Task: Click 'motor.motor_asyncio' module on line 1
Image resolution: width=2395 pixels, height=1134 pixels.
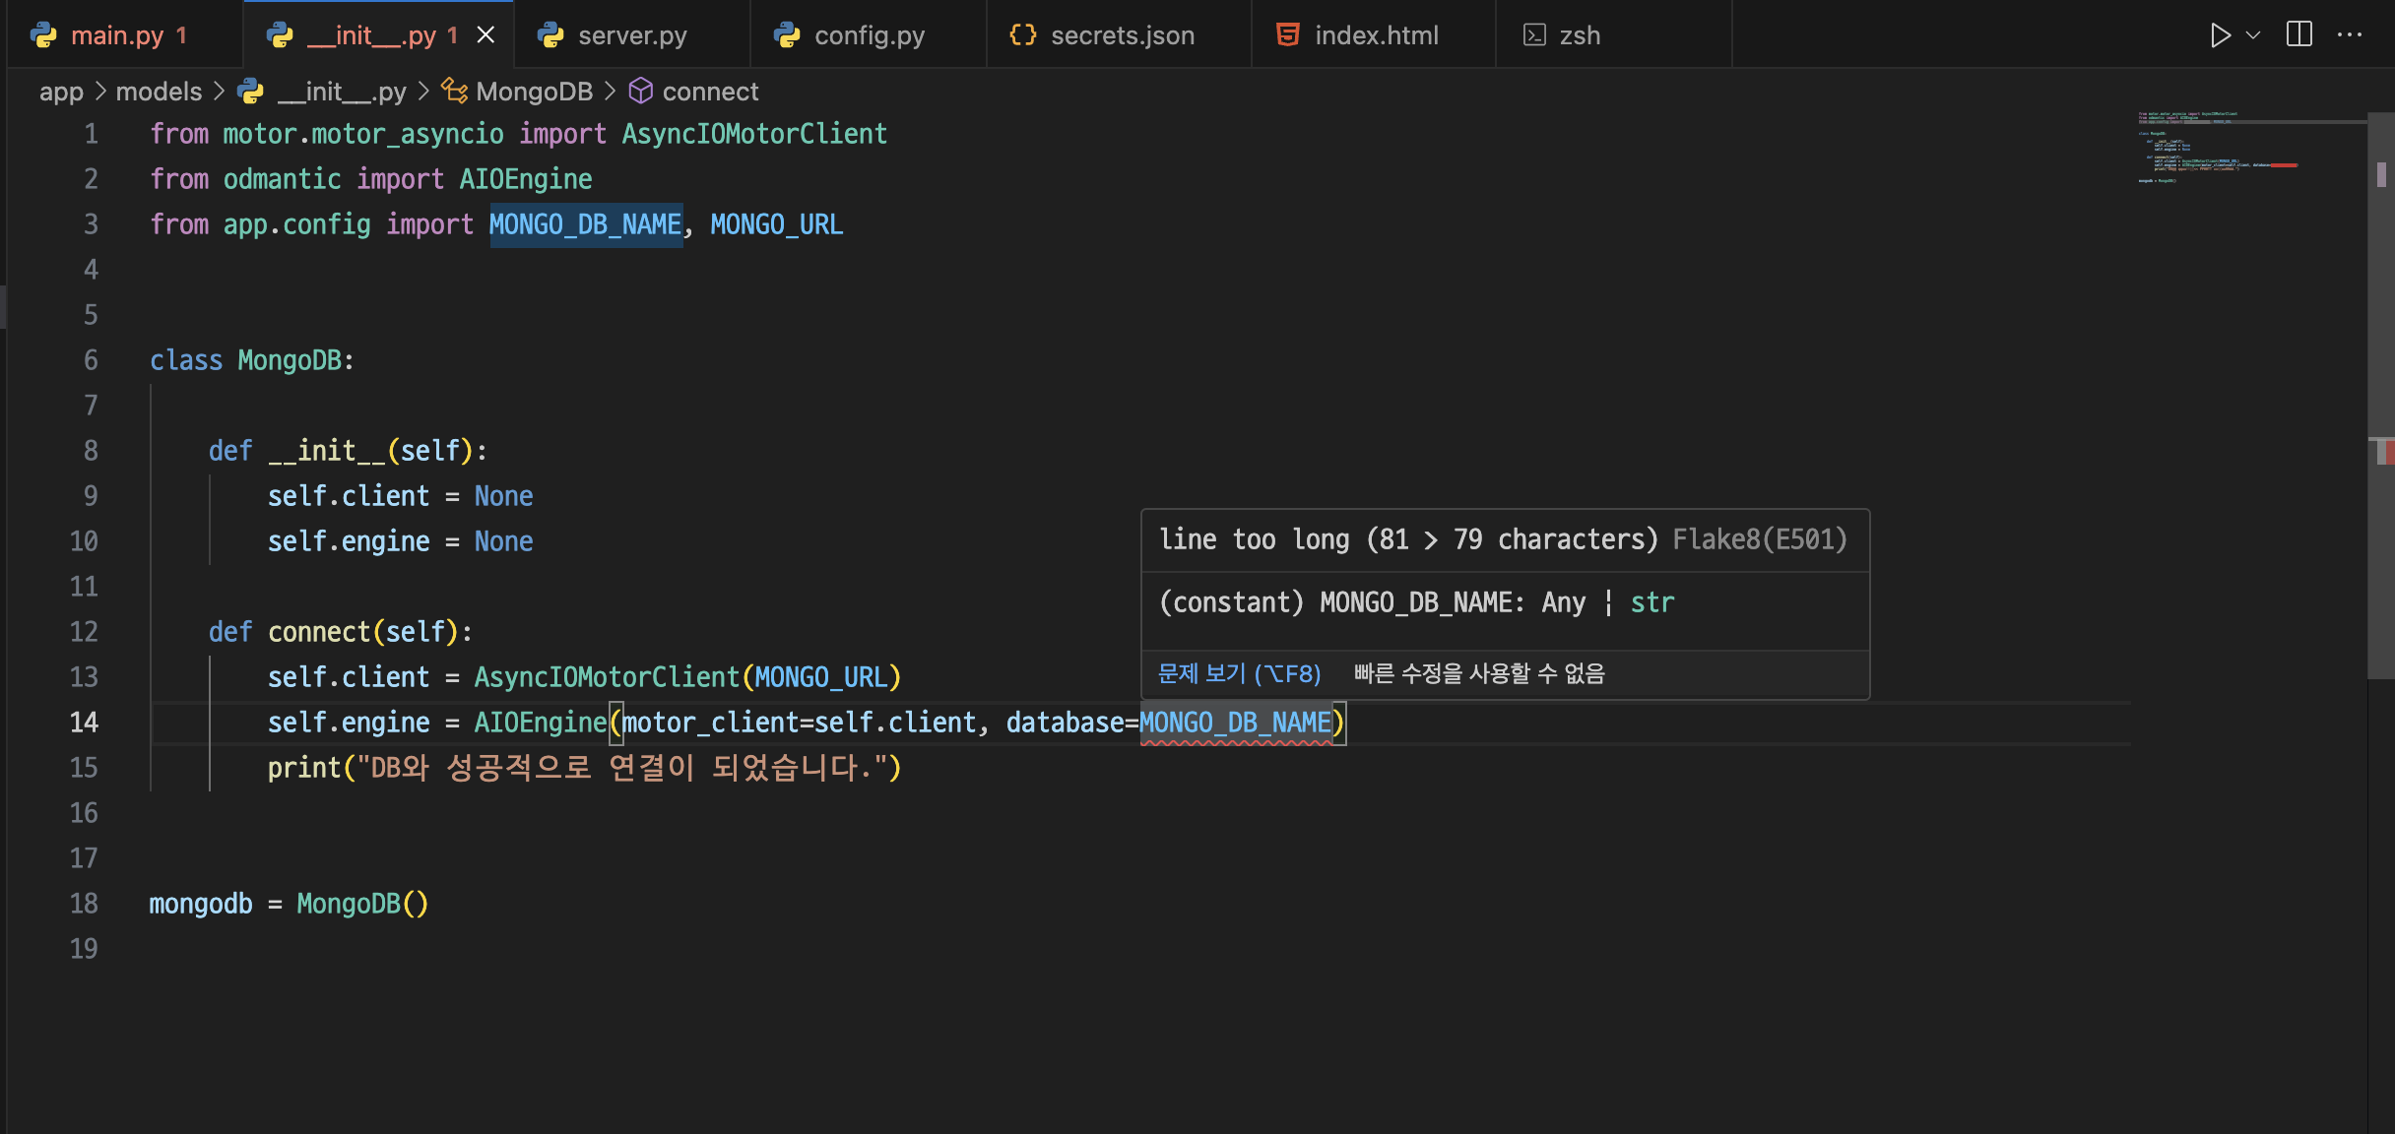Action: (x=363, y=134)
